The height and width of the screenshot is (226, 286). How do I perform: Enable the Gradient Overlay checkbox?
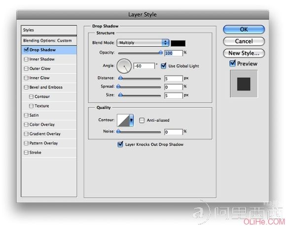26,134
